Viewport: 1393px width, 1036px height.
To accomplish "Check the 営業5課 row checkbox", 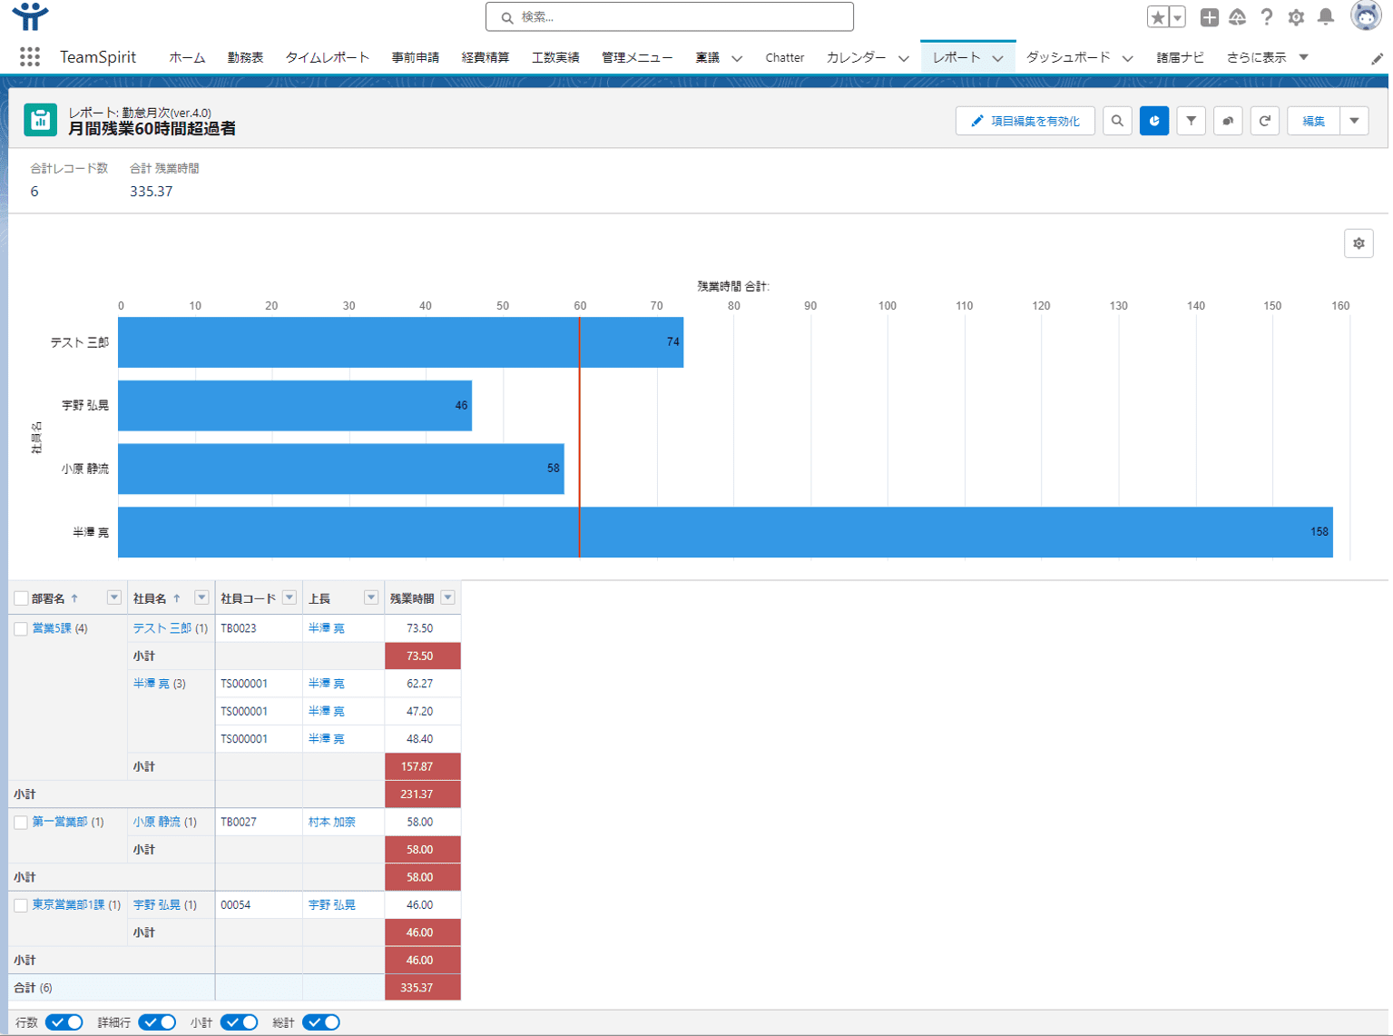I will (21, 628).
